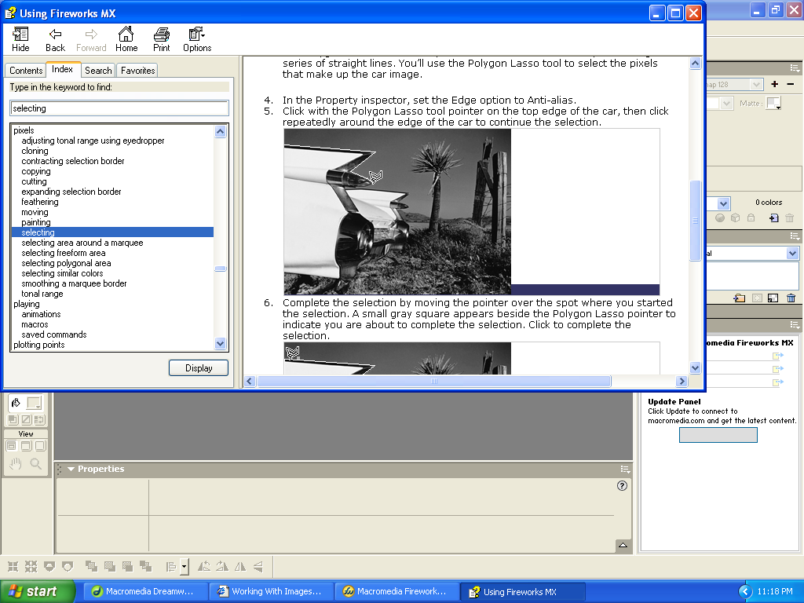The image size is (804, 603).
Task: Select 'feathering' in the index list
Action: click(40, 202)
